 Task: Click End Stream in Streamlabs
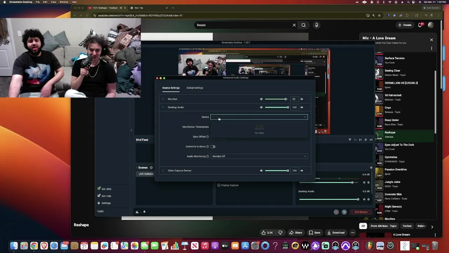pos(361,212)
